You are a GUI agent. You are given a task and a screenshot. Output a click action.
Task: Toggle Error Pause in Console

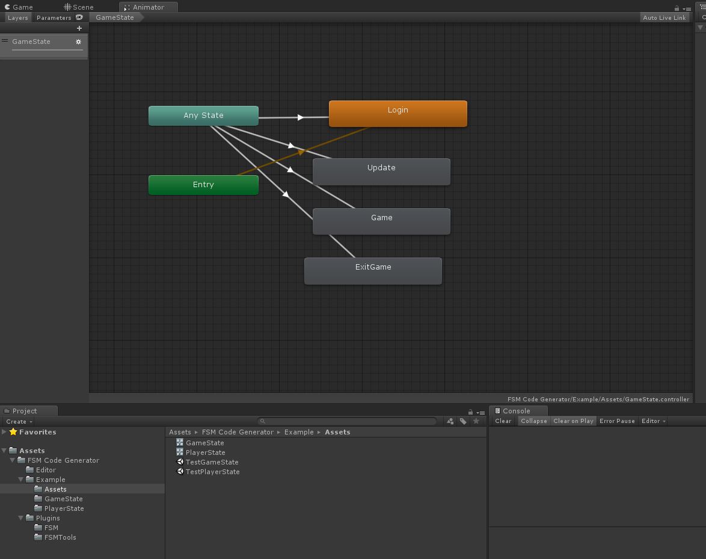point(617,421)
